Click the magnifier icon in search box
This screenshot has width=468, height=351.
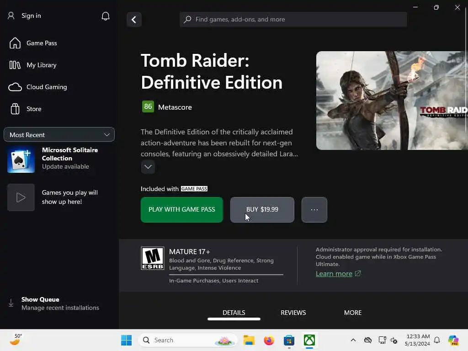[x=187, y=19]
